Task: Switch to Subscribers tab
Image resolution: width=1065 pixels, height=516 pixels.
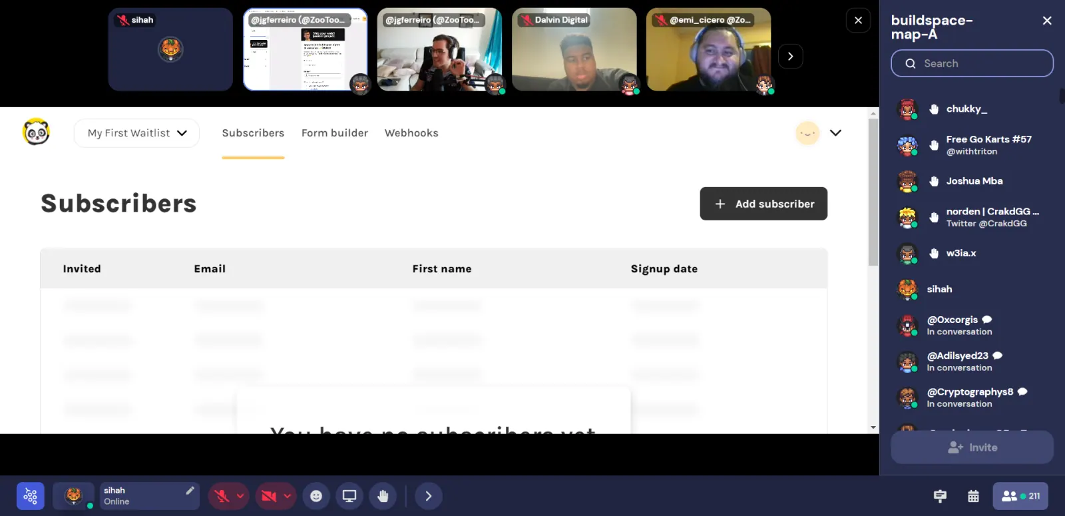Action: [253, 133]
